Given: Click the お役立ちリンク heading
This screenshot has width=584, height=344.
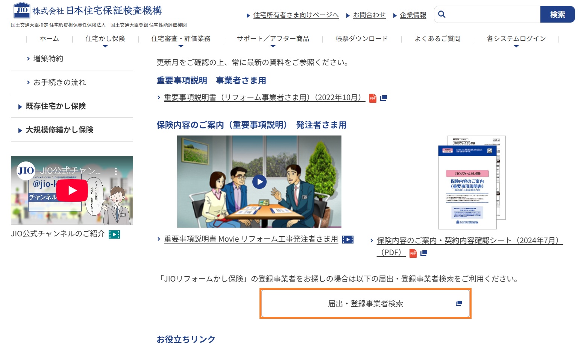Looking at the screenshot, I should [186, 339].
